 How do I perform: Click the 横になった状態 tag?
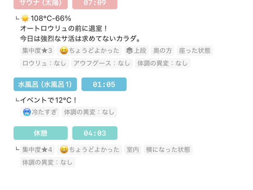168,149
